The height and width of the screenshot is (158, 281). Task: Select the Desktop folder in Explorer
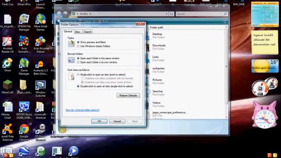pyautogui.click(x=158, y=36)
